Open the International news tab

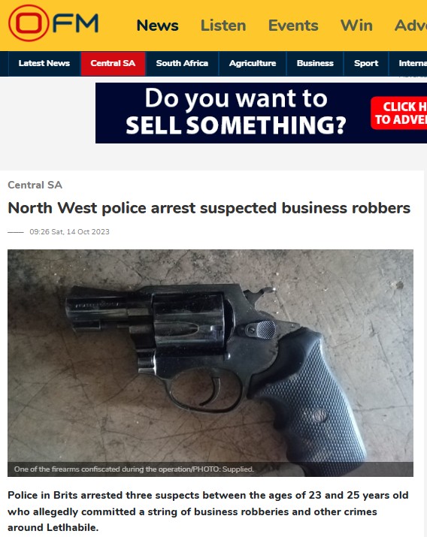[408, 63]
